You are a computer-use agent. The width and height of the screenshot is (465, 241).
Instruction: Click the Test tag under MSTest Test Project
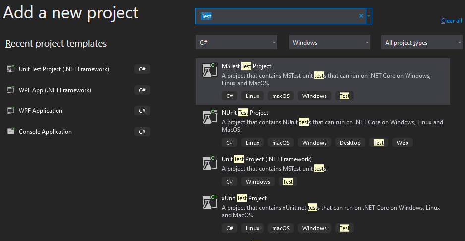345,96
